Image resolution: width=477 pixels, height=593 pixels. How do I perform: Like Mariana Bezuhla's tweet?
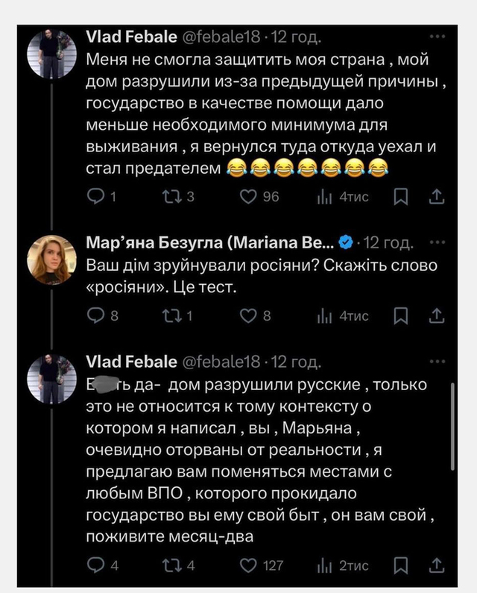[x=247, y=316]
